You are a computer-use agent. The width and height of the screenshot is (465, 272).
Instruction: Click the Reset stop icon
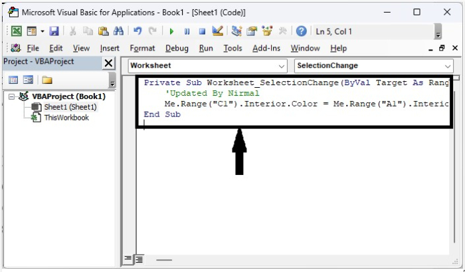202,31
